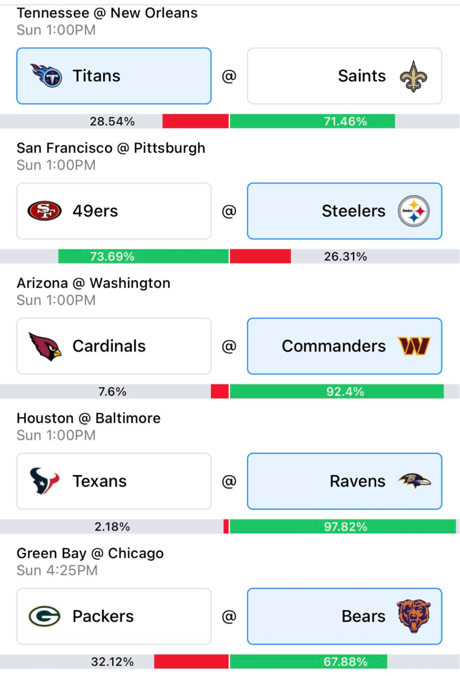Screen dimensions: 460x676
Task: Select 49ers as the winner
Action: click(114, 211)
